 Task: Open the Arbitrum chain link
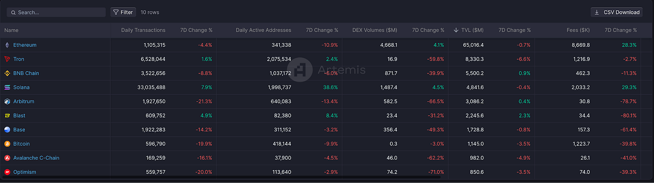pyautogui.click(x=23, y=101)
